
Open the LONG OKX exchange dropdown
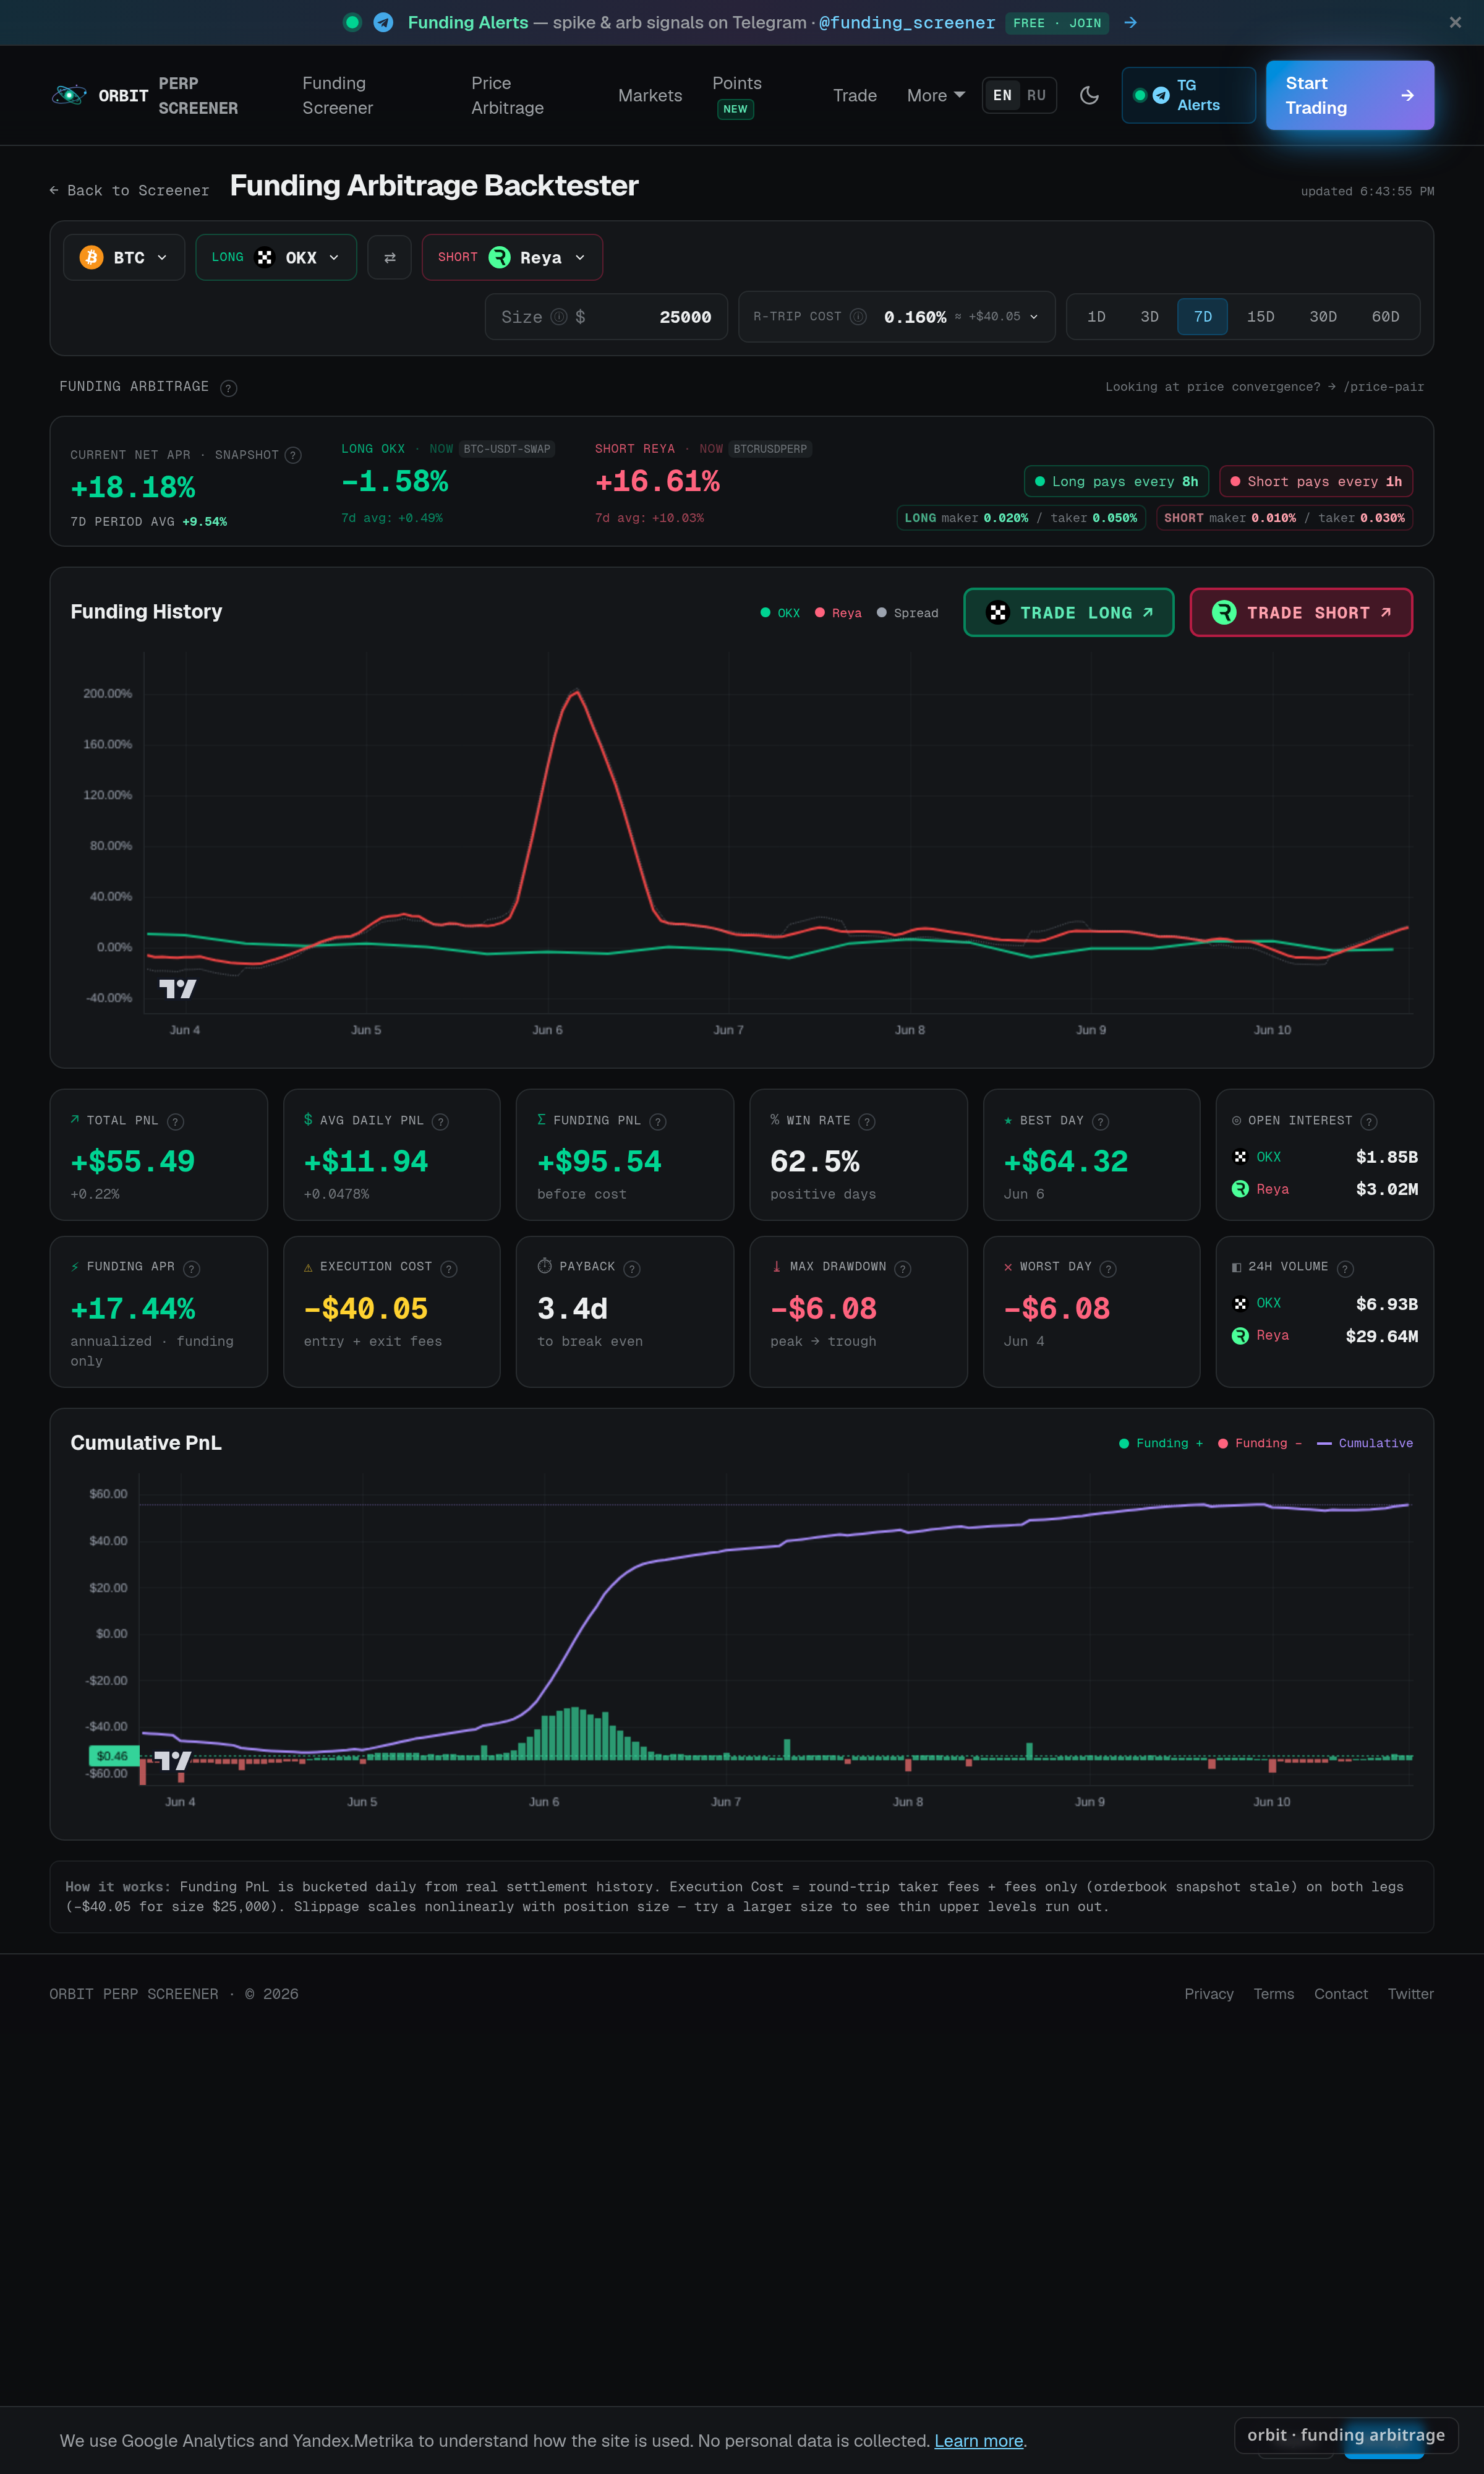pos(276,257)
